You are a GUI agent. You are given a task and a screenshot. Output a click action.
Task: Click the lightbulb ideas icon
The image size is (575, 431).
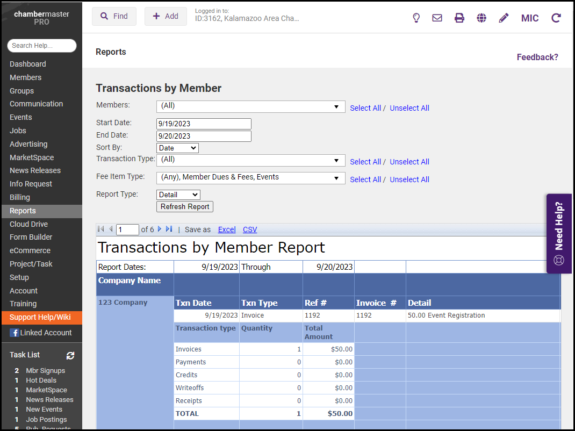416,18
